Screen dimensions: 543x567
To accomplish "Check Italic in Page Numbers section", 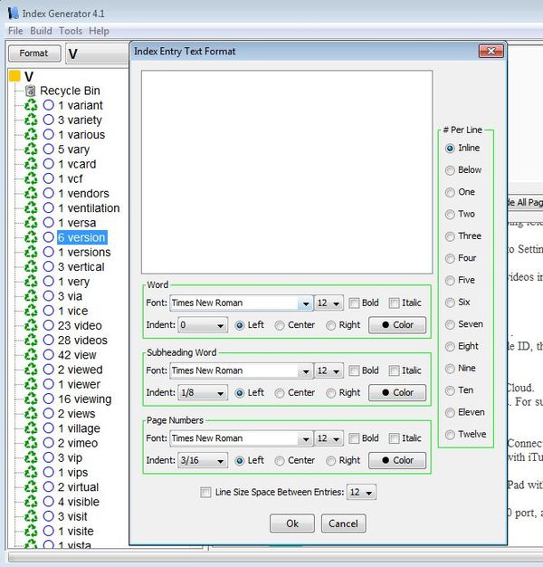I will [395, 438].
